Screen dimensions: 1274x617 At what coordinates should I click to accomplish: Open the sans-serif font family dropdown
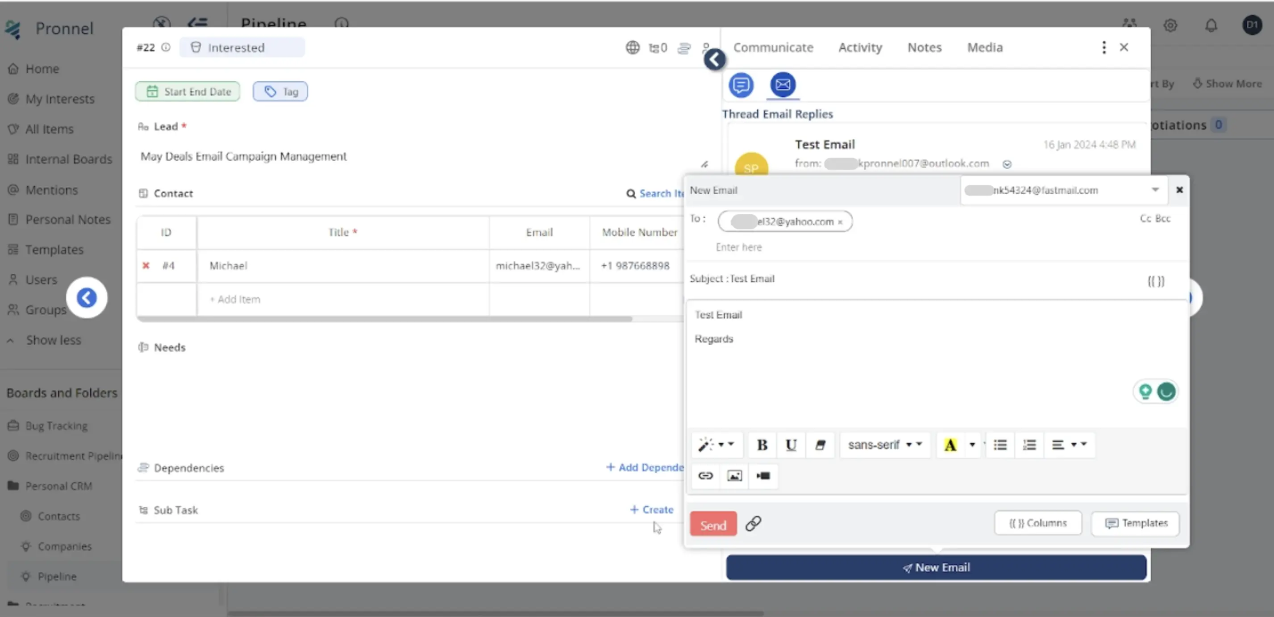pyautogui.click(x=885, y=445)
